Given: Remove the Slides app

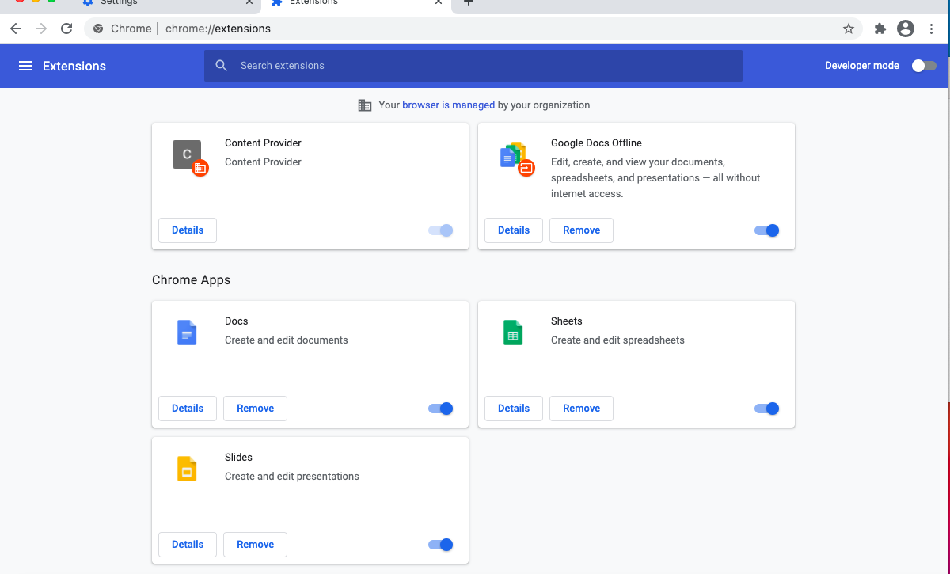Looking at the screenshot, I should click(x=256, y=545).
